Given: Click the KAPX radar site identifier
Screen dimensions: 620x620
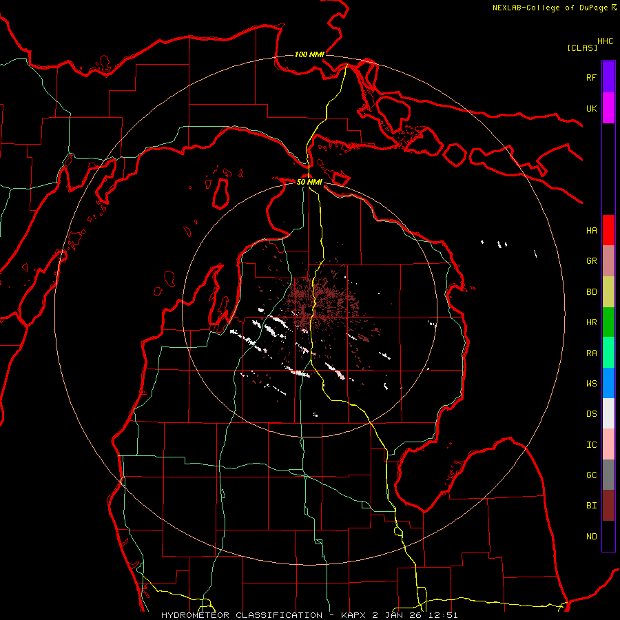Looking at the screenshot, I should pyautogui.click(x=353, y=615).
